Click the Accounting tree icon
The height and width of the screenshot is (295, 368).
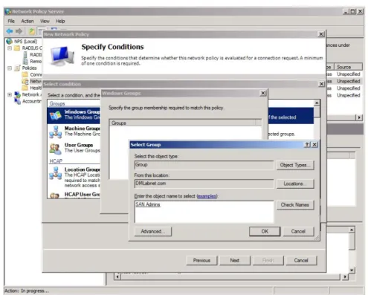[18, 101]
